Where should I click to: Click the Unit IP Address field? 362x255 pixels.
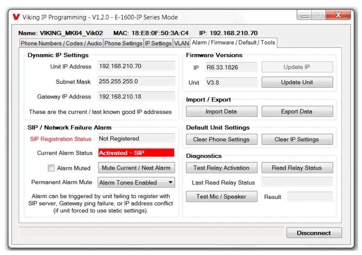tap(136, 66)
